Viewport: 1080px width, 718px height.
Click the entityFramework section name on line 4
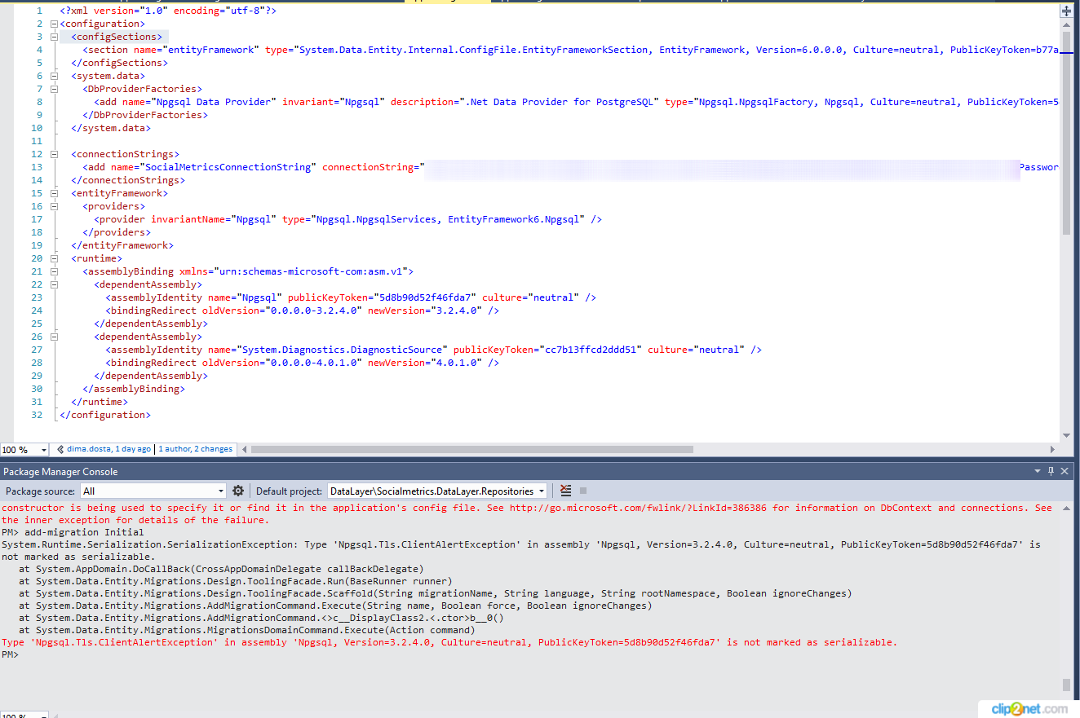pyautogui.click(x=210, y=50)
